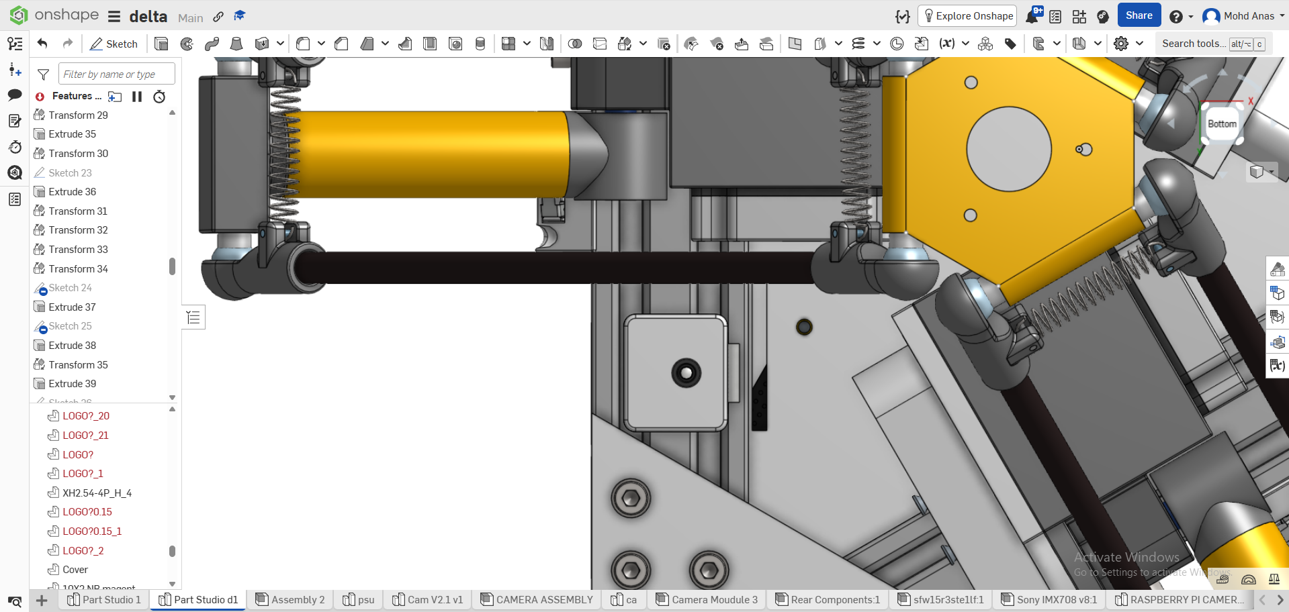Select the Plane tool

[795, 44]
